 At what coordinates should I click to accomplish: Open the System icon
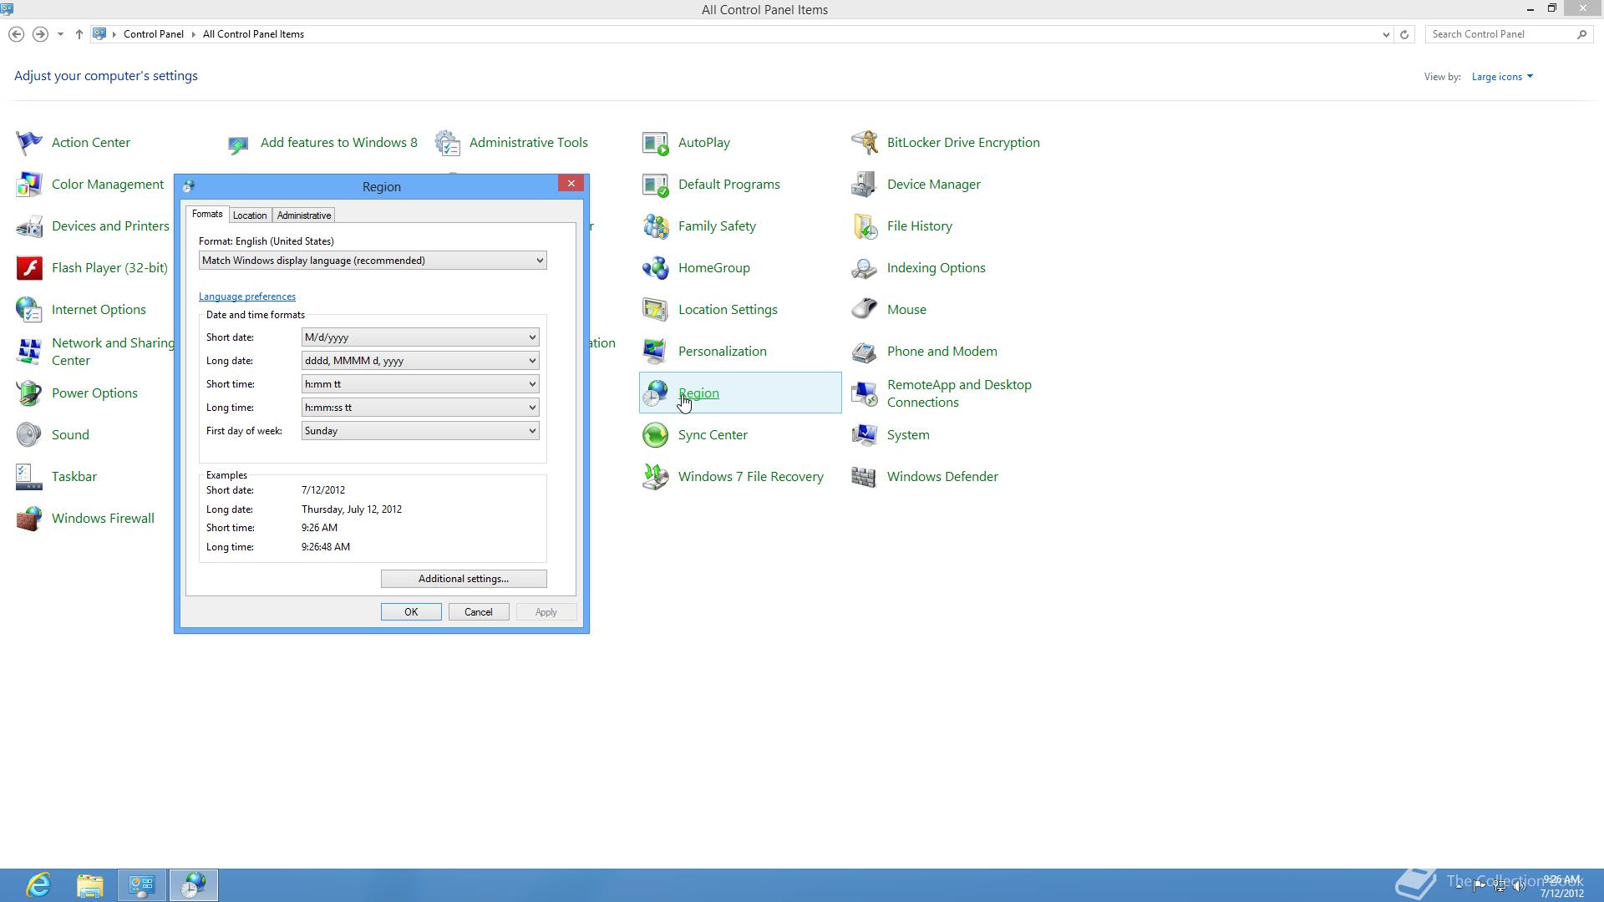click(865, 435)
